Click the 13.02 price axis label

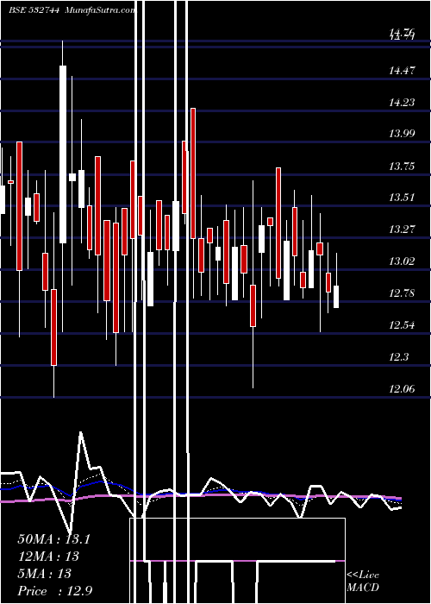pos(403,261)
